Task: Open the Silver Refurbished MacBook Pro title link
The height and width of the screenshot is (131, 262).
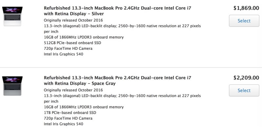Action: click(117, 10)
